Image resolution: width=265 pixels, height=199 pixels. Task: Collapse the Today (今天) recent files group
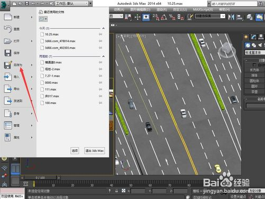pos(104,28)
